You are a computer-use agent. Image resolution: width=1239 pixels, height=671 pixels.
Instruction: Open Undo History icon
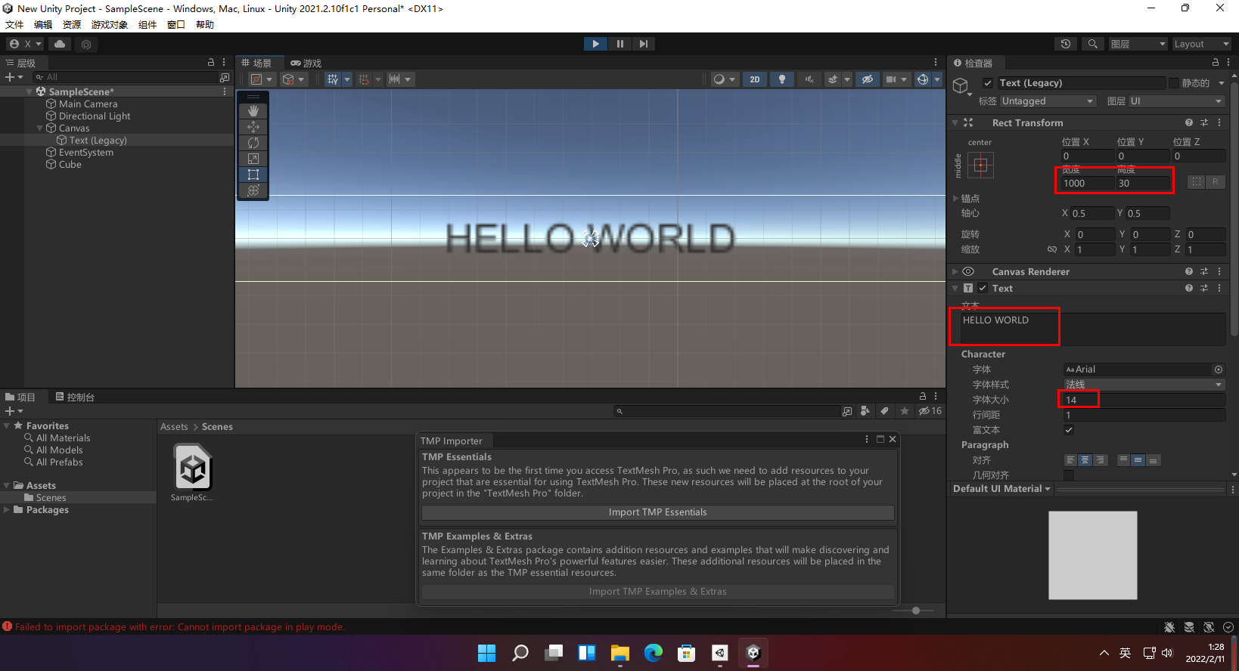pos(1066,44)
